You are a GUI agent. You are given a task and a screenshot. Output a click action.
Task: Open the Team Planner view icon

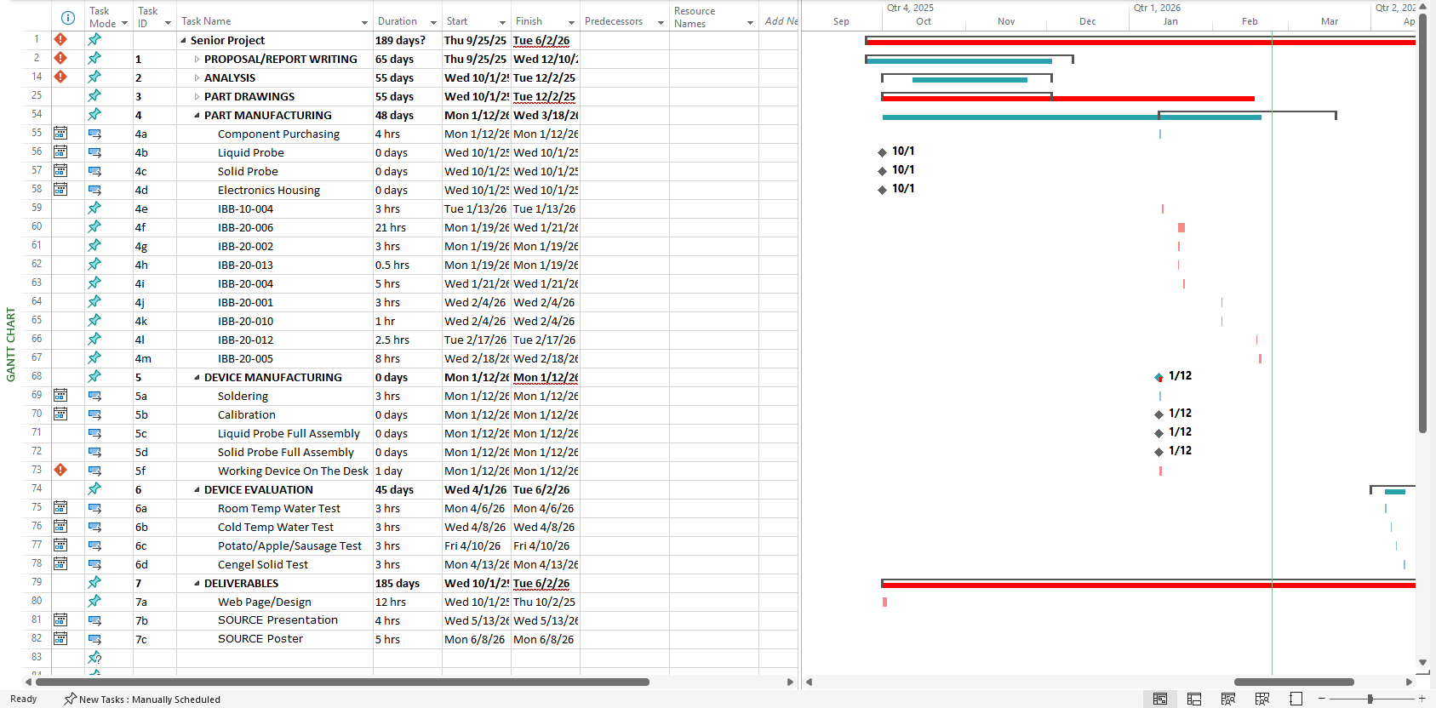tap(1227, 699)
